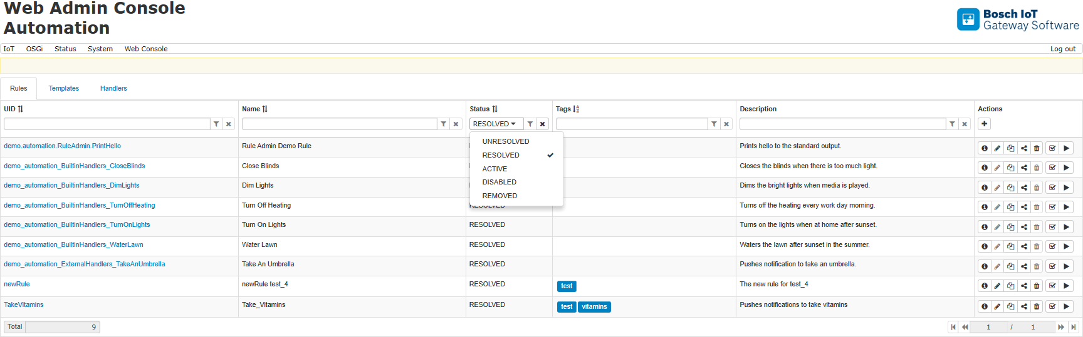Go to the next page of rules
The width and height of the screenshot is (1083, 337).
coord(1061,327)
